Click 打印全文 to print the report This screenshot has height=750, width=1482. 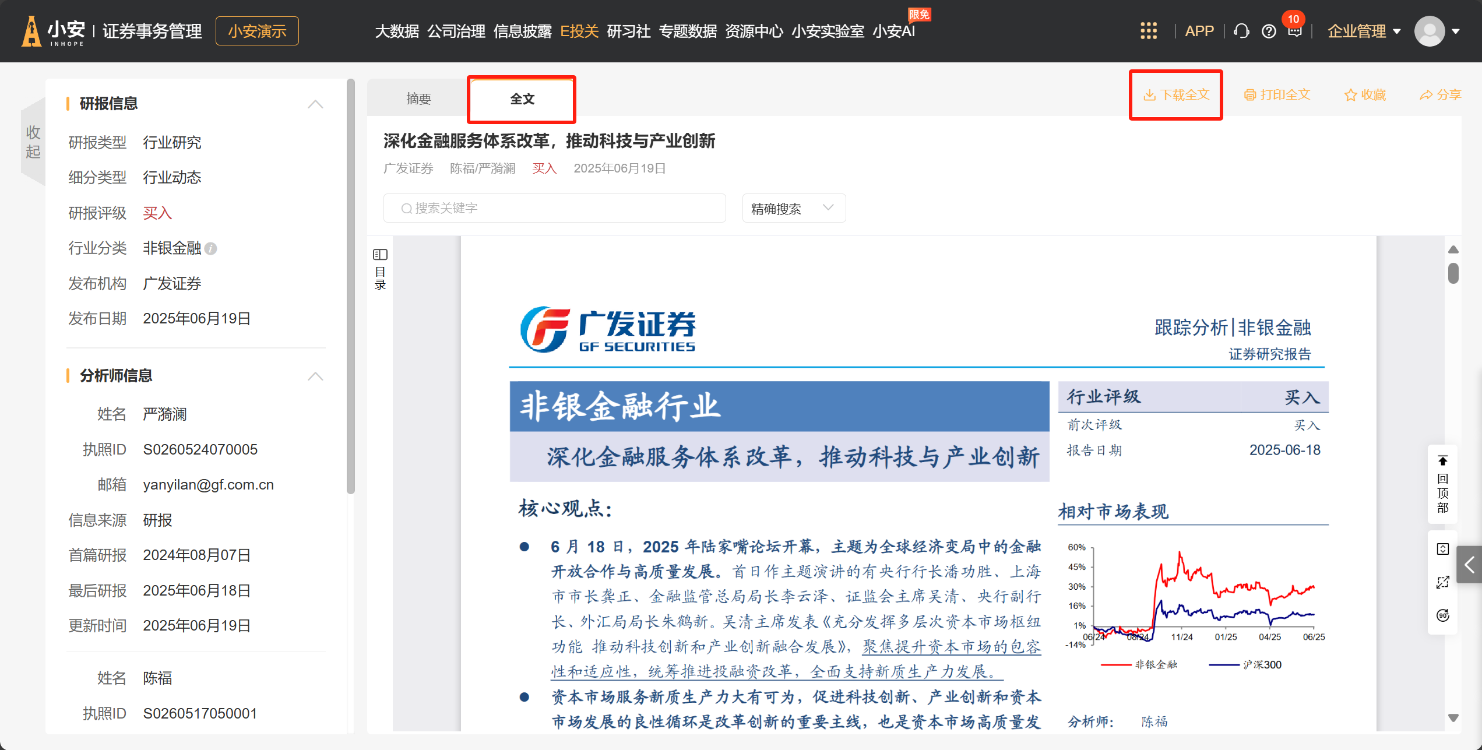(1277, 95)
